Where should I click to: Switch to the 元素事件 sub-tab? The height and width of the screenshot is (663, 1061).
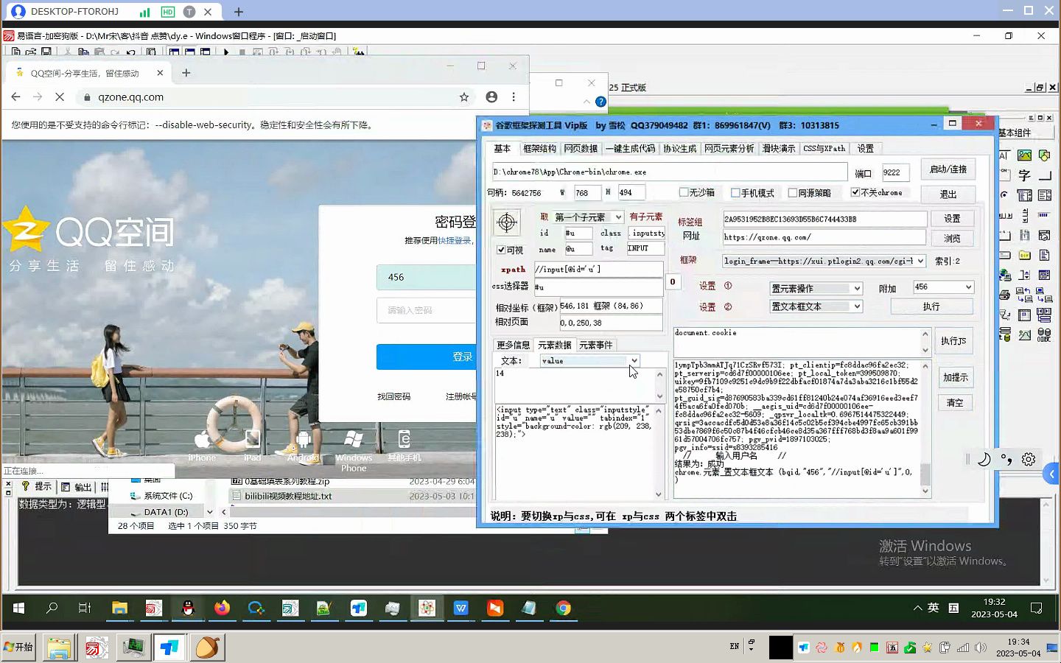pyautogui.click(x=595, y=345)
